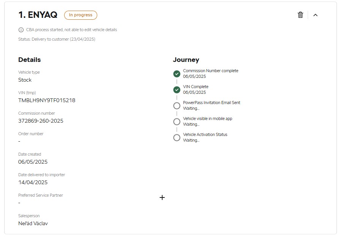Click the salesperson name Neřád Václav
343x240 pixels.
coord(33,223)
